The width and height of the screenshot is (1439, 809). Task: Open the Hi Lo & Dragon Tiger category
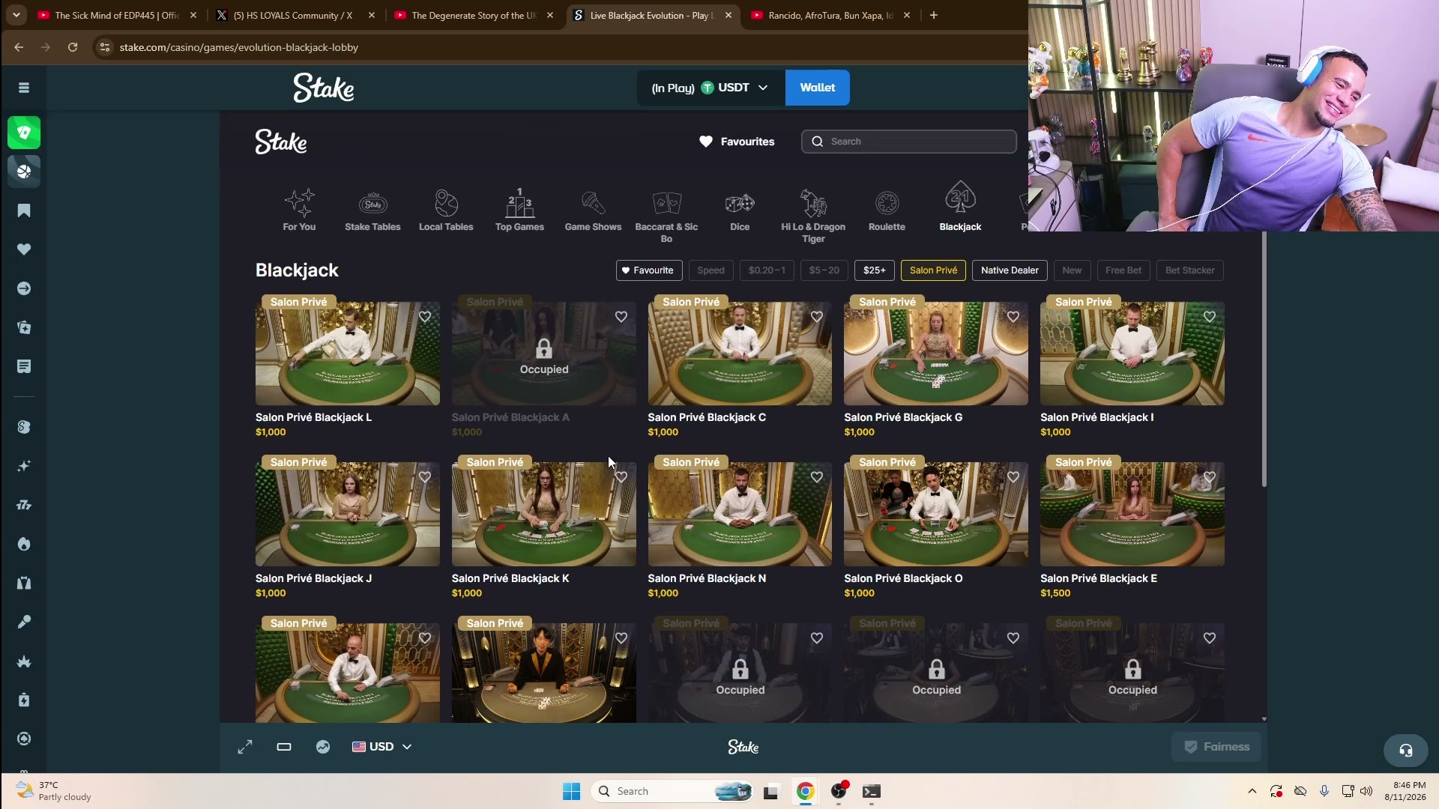(813, 216)
